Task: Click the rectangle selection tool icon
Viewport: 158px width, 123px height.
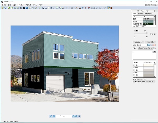Action: coord(46,8)
